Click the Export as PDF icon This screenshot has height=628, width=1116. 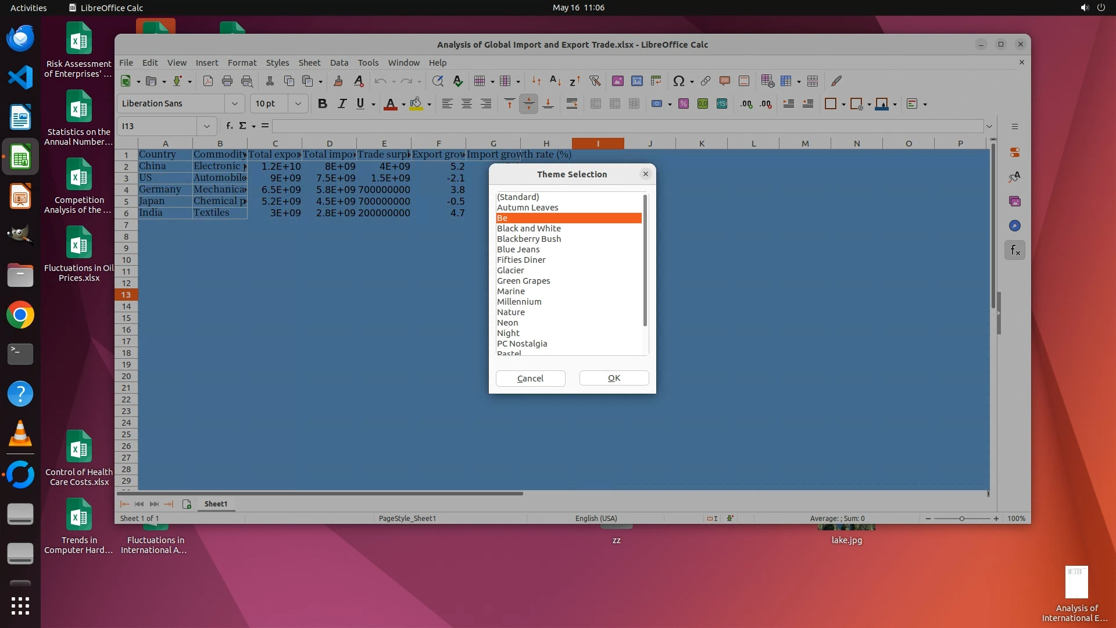208,81
